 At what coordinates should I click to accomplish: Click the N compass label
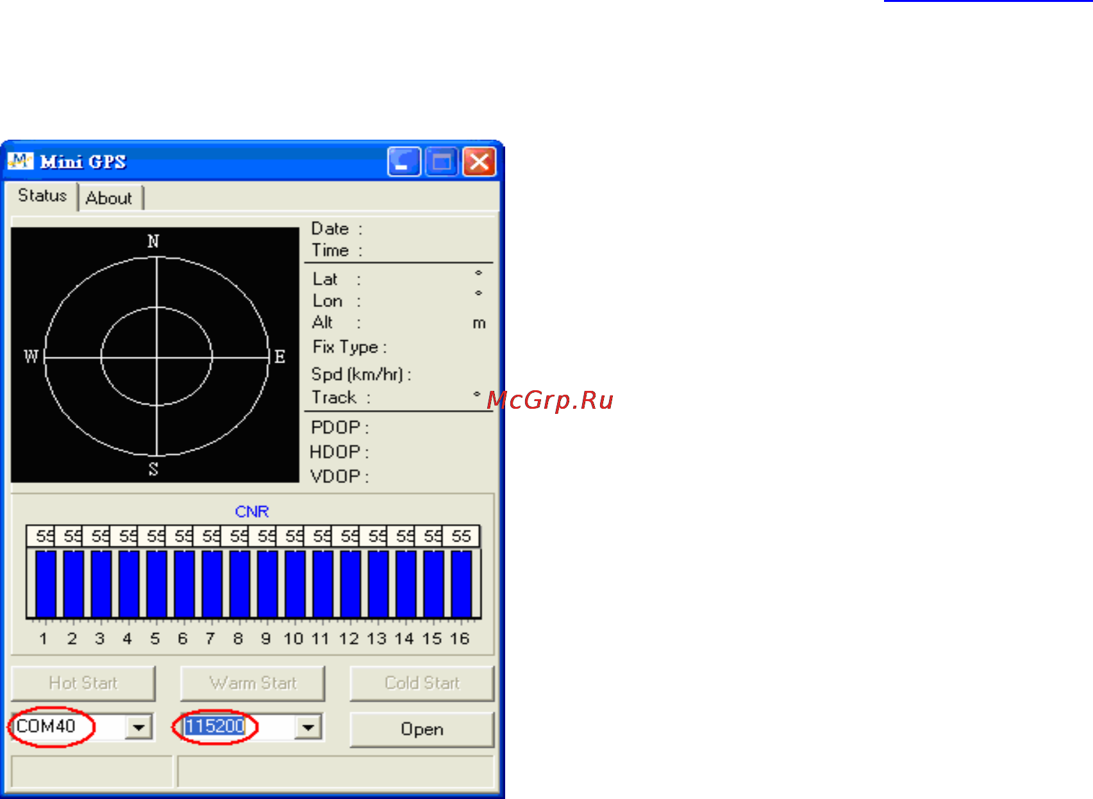click(x=153, y=242)
